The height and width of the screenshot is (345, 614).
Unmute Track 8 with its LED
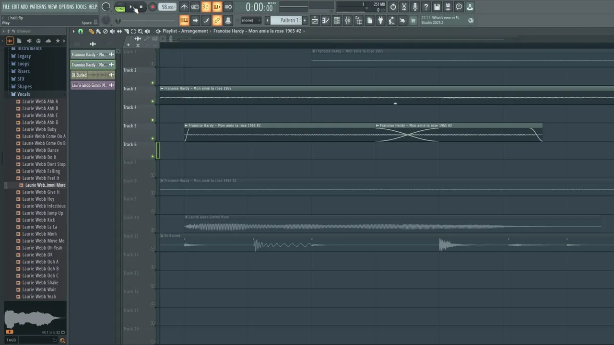[x=153, y=194]
